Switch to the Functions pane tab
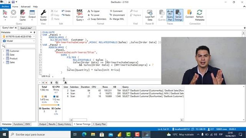The image size is (246, 138). point(18,124)
